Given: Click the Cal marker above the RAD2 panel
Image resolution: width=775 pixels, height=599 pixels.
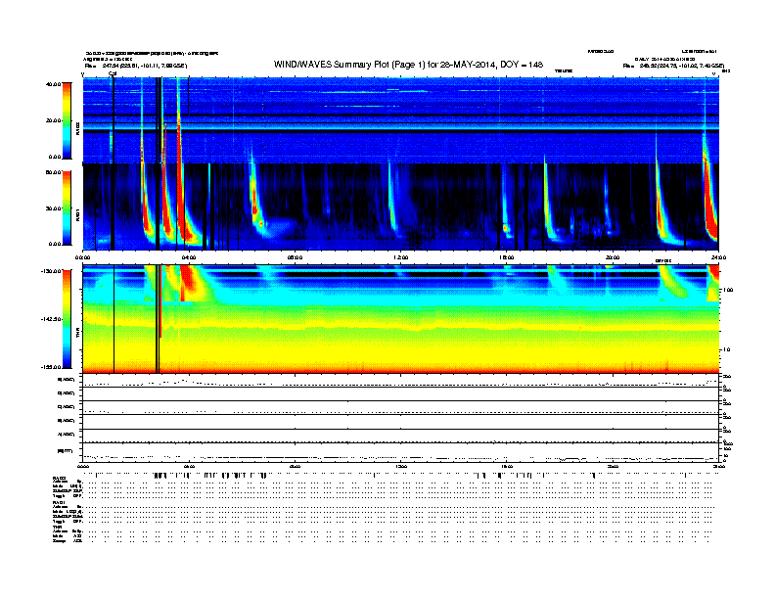Looking at the screenshot, I should (113, 73).
